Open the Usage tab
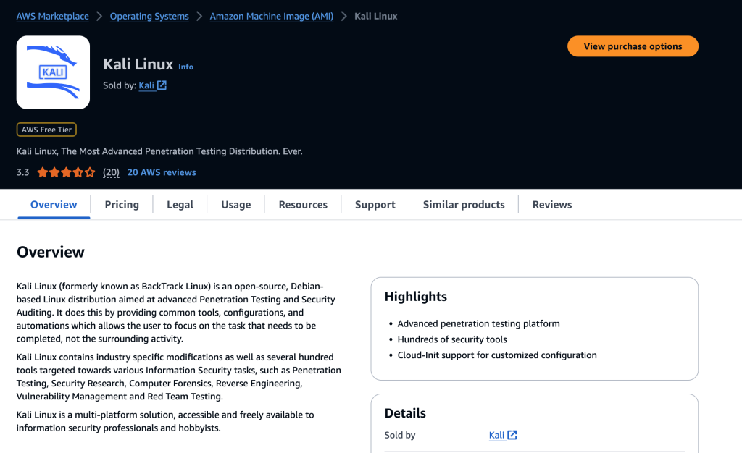The height and width of the screenshot is (453, 742). click(235, 205)
